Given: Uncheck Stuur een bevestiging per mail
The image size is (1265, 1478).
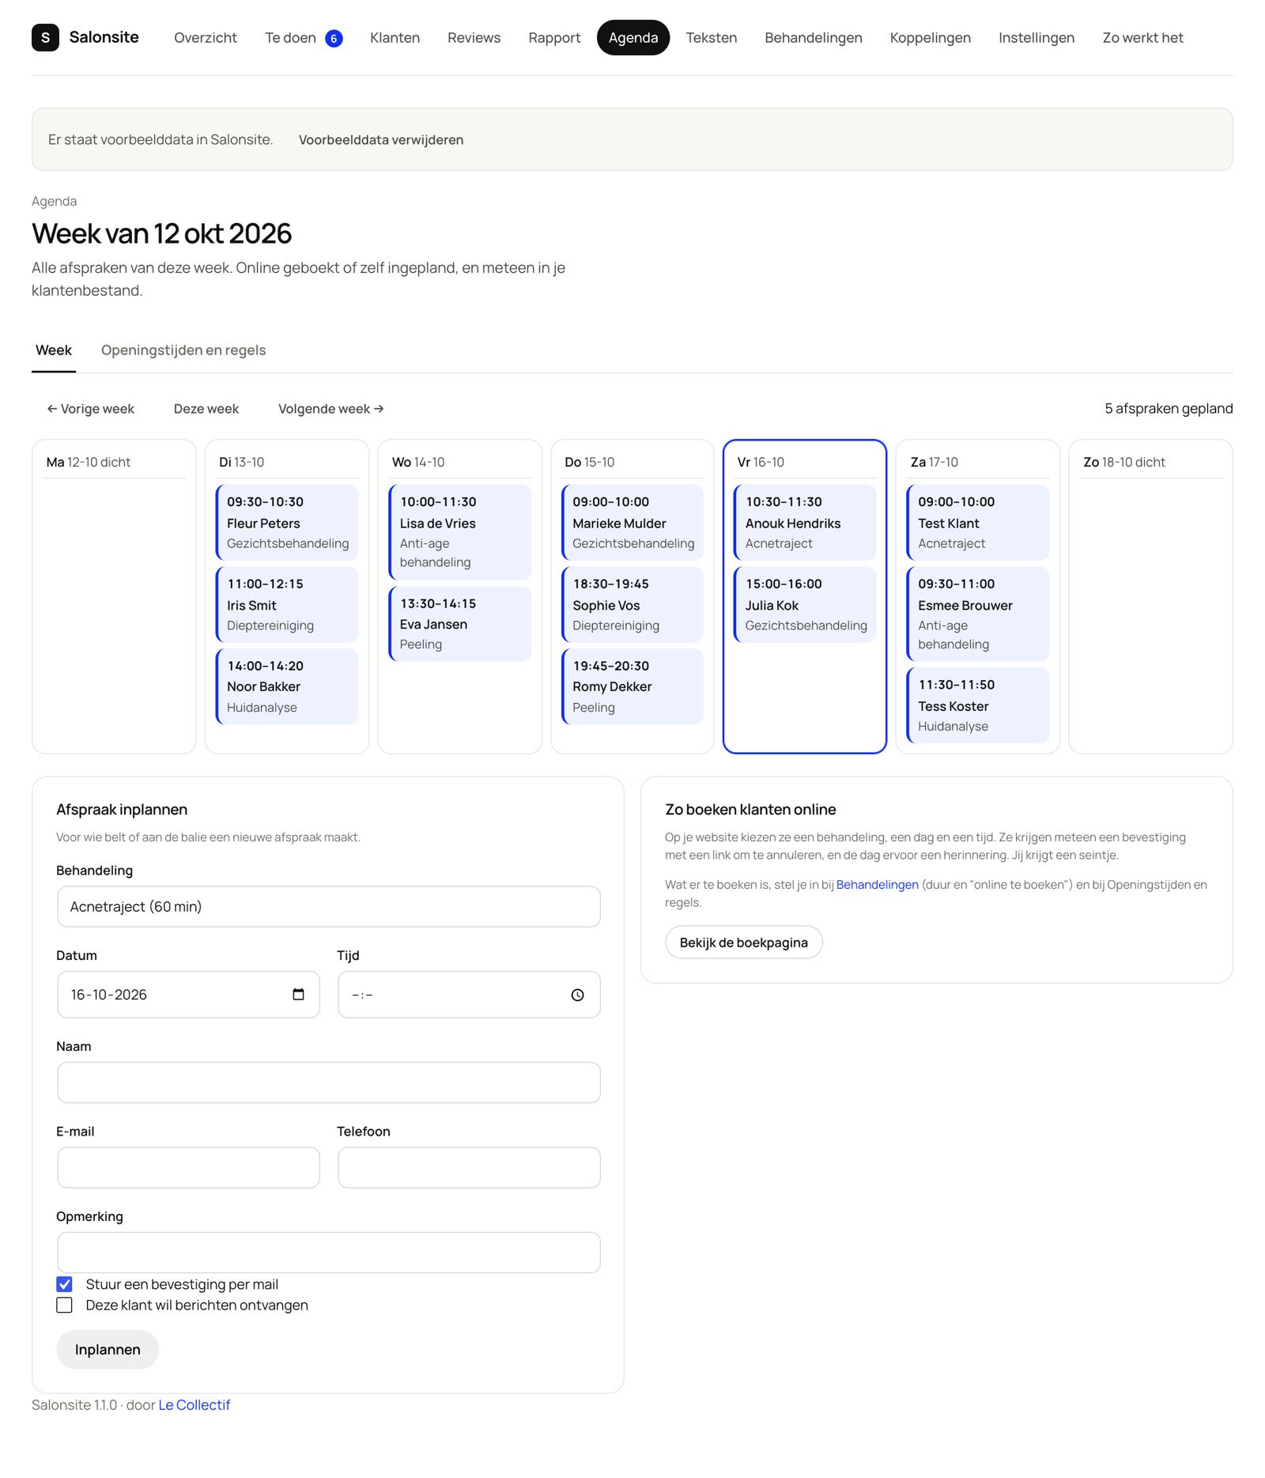Looking at the screenshot, I should [x=64, y=1284].
